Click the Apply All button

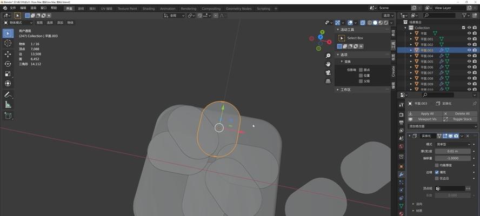pyautogui.click(x=427, y=113)
